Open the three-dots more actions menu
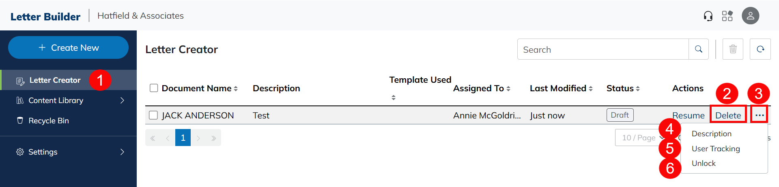The width and height of the screenshot is (779, 187). tap(759, 115)
